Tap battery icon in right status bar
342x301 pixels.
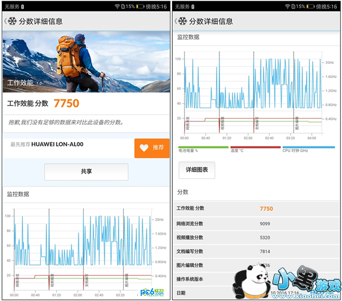pos(311,6)
